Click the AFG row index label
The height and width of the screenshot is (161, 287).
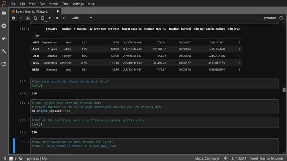36,42
